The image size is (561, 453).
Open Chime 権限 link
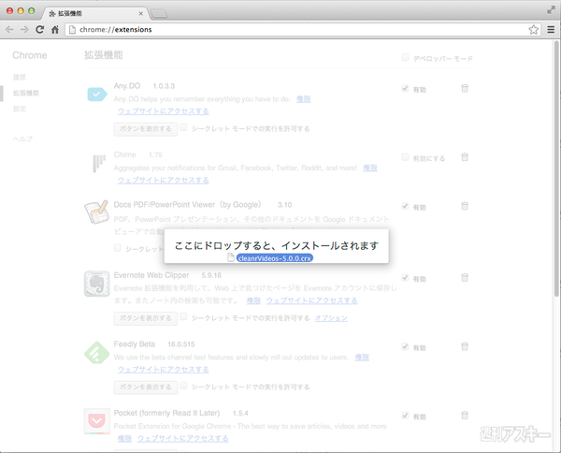tap(370, 168)
